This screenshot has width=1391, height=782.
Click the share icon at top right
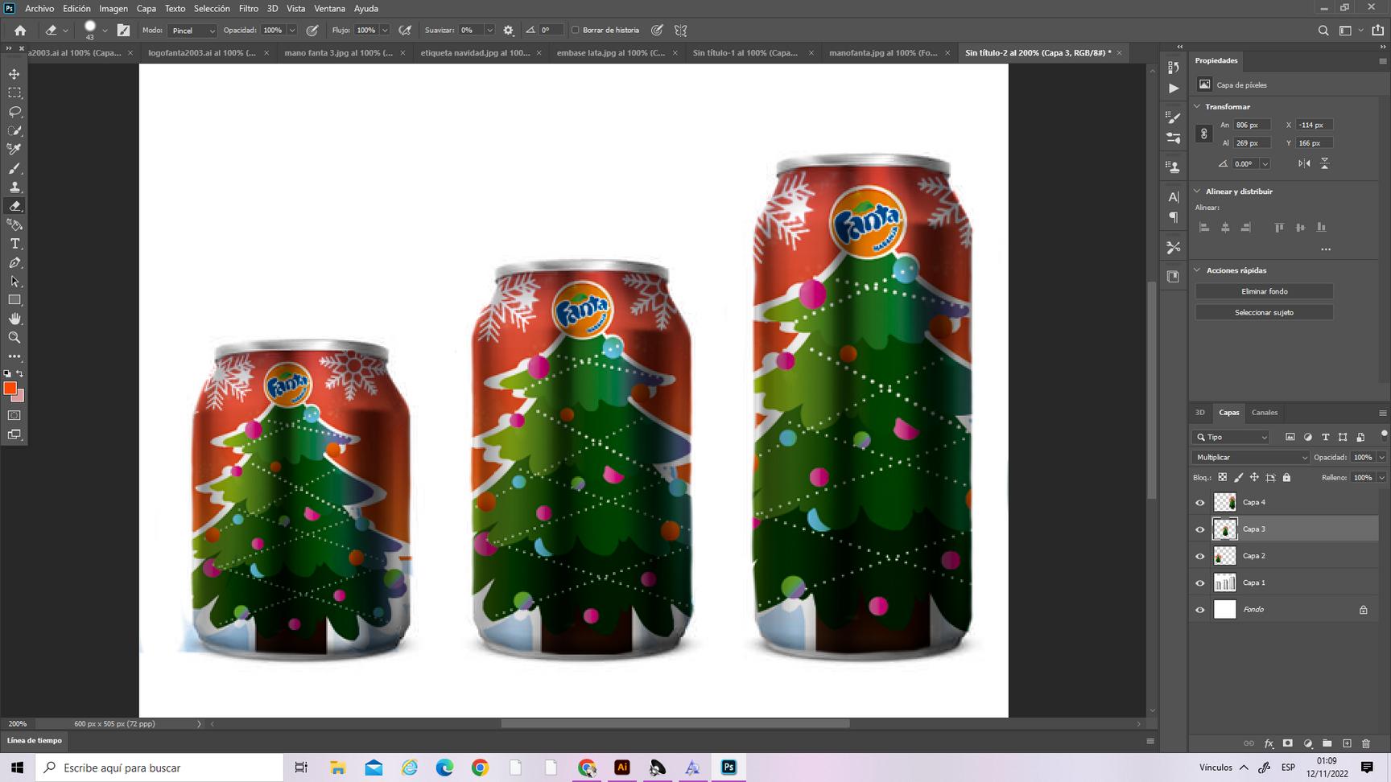pos(1377,31)
